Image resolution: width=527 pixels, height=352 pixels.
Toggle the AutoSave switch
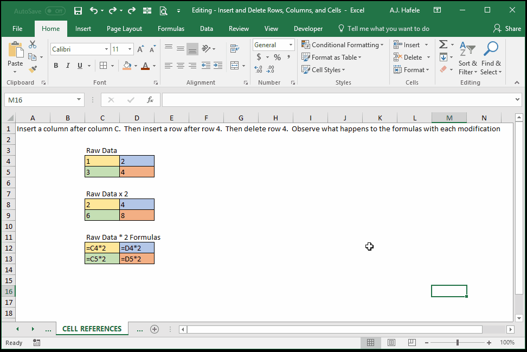pyautogui.click(x=55, y=11)
